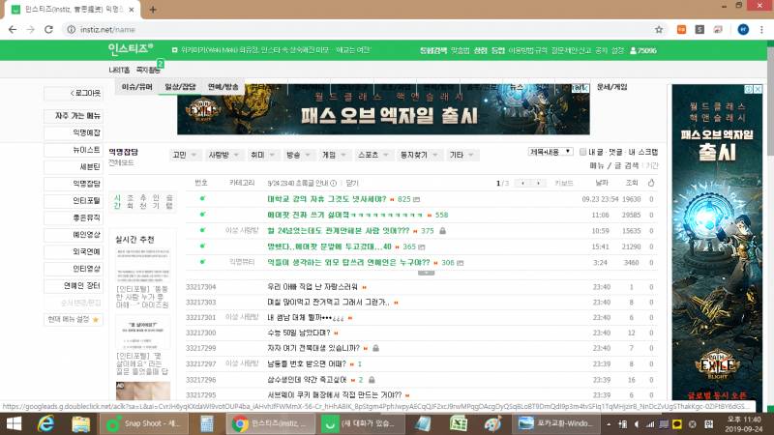Select the 문제/게임 tab

(611, 87)
